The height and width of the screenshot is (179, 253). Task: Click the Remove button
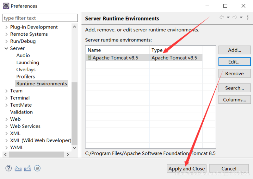[x=234, y=73]
